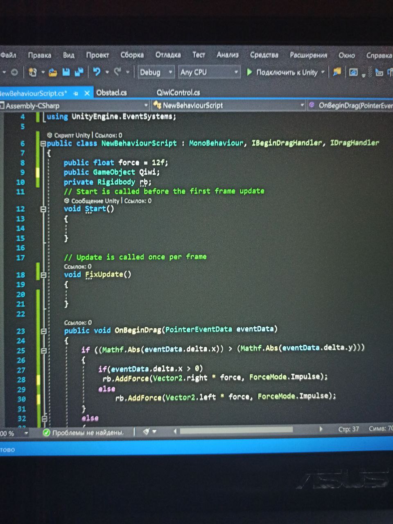Screen dimensions: 393x524
Task: Select the NewBehaviourScript.cs tab
Action: click(33, 93)
